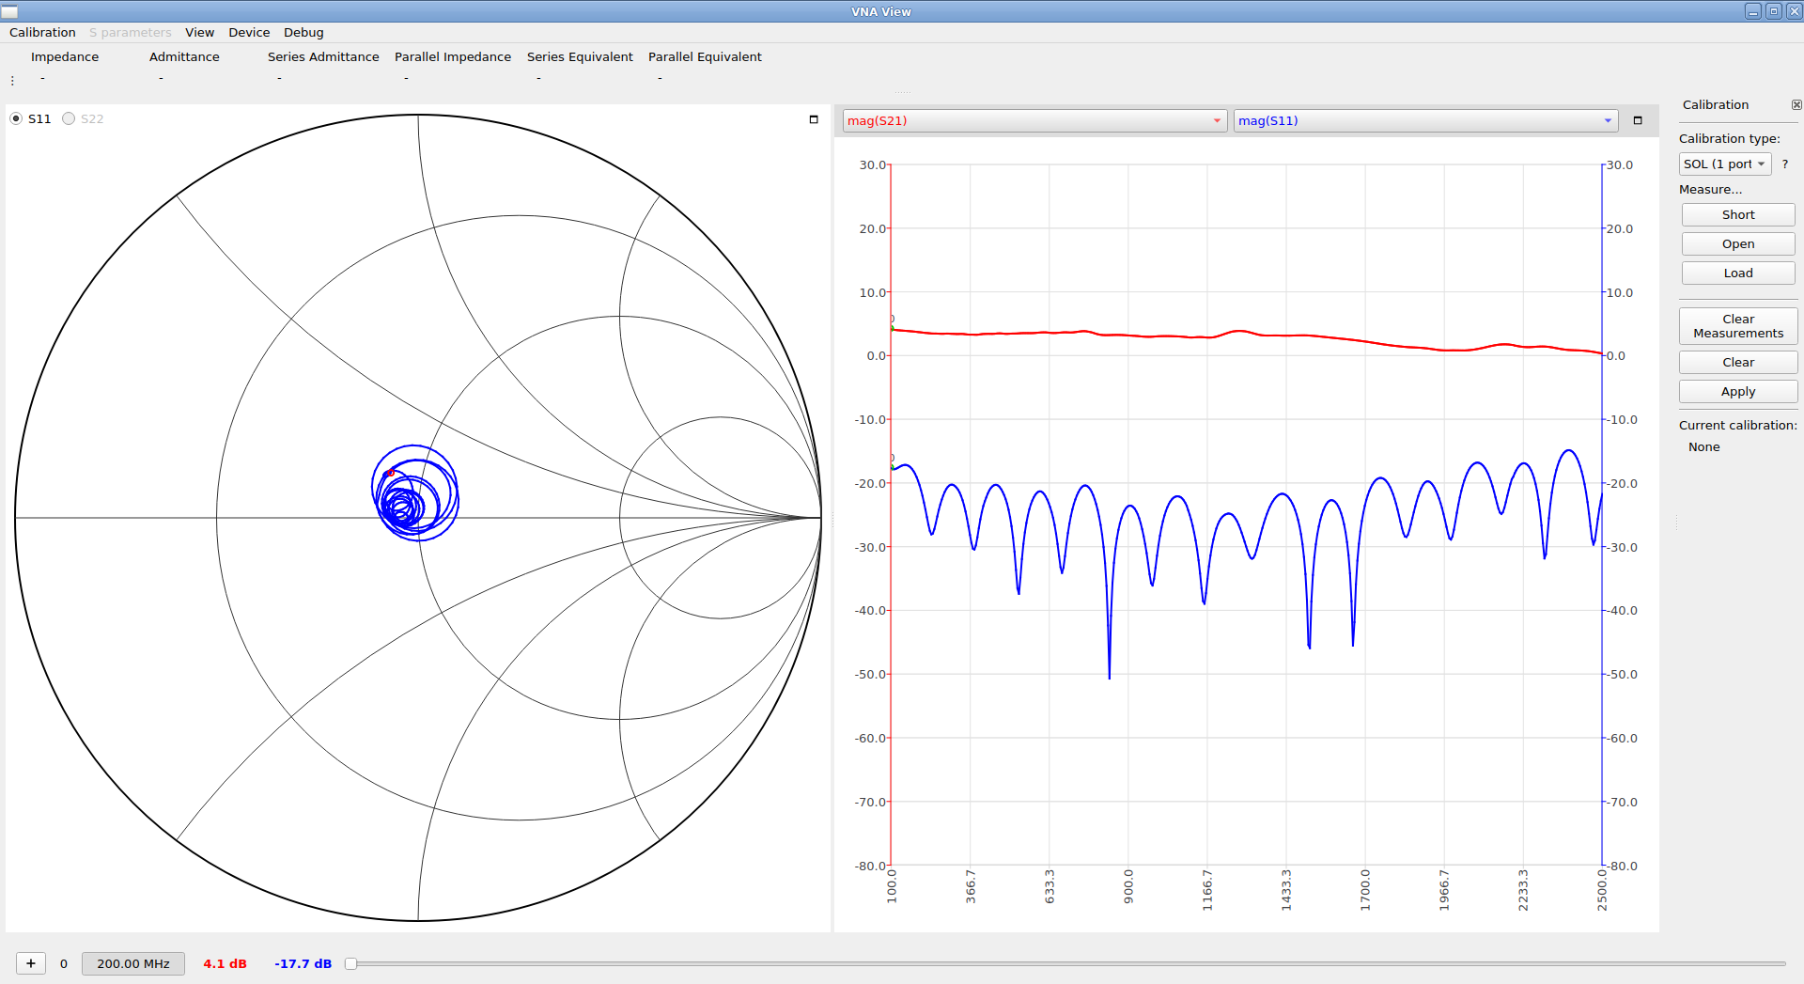Click the Series Admittance label
The width and height of the screenshot is (1804, 984).
click(323, 56)
